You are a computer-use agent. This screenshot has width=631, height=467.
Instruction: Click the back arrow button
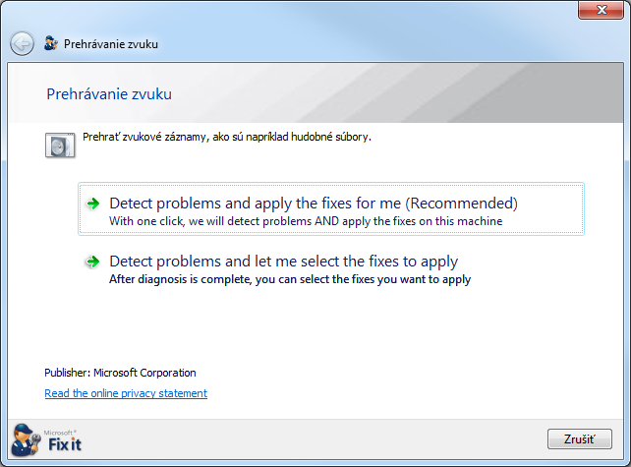click(x=22, y=44)
